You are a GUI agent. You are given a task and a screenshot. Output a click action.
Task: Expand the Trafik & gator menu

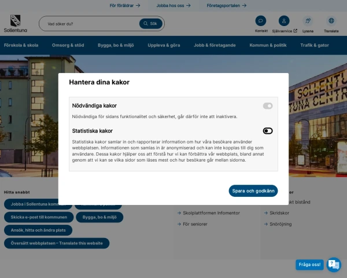(315, 45)
